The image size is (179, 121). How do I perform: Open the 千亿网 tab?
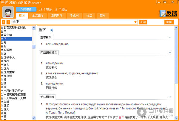pos(74,16)
